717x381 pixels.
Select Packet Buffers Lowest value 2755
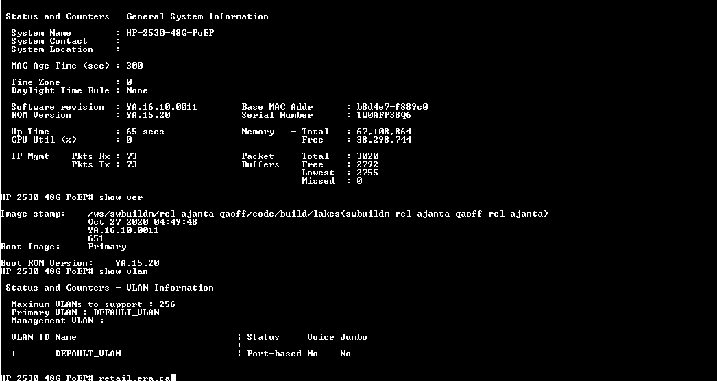coord(367,173)
